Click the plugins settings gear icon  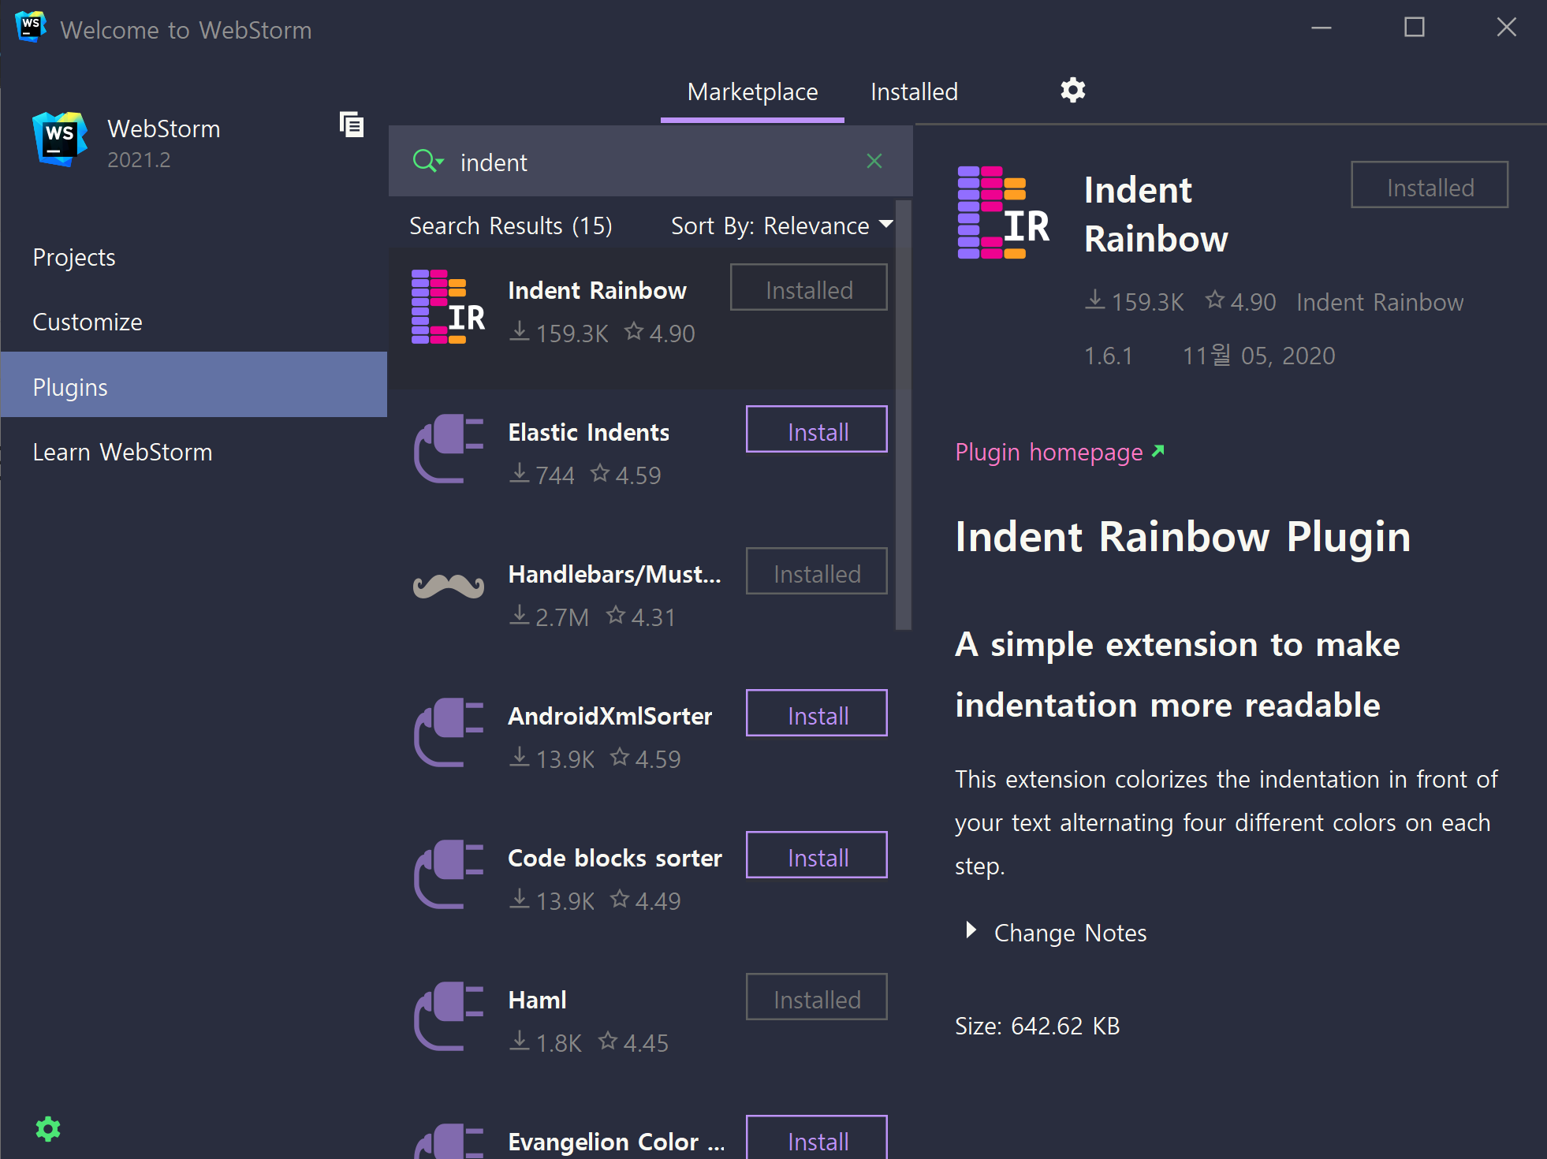click(1072, 91)
